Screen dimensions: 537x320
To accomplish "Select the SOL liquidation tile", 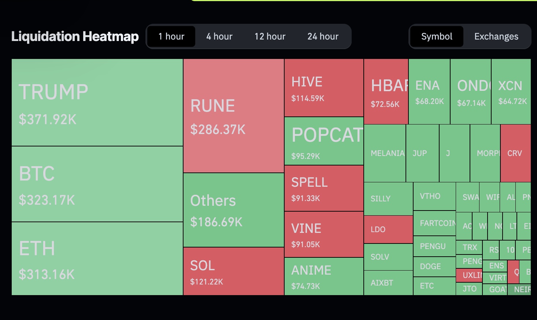I will pyautogui.click(x=233, y=272).
